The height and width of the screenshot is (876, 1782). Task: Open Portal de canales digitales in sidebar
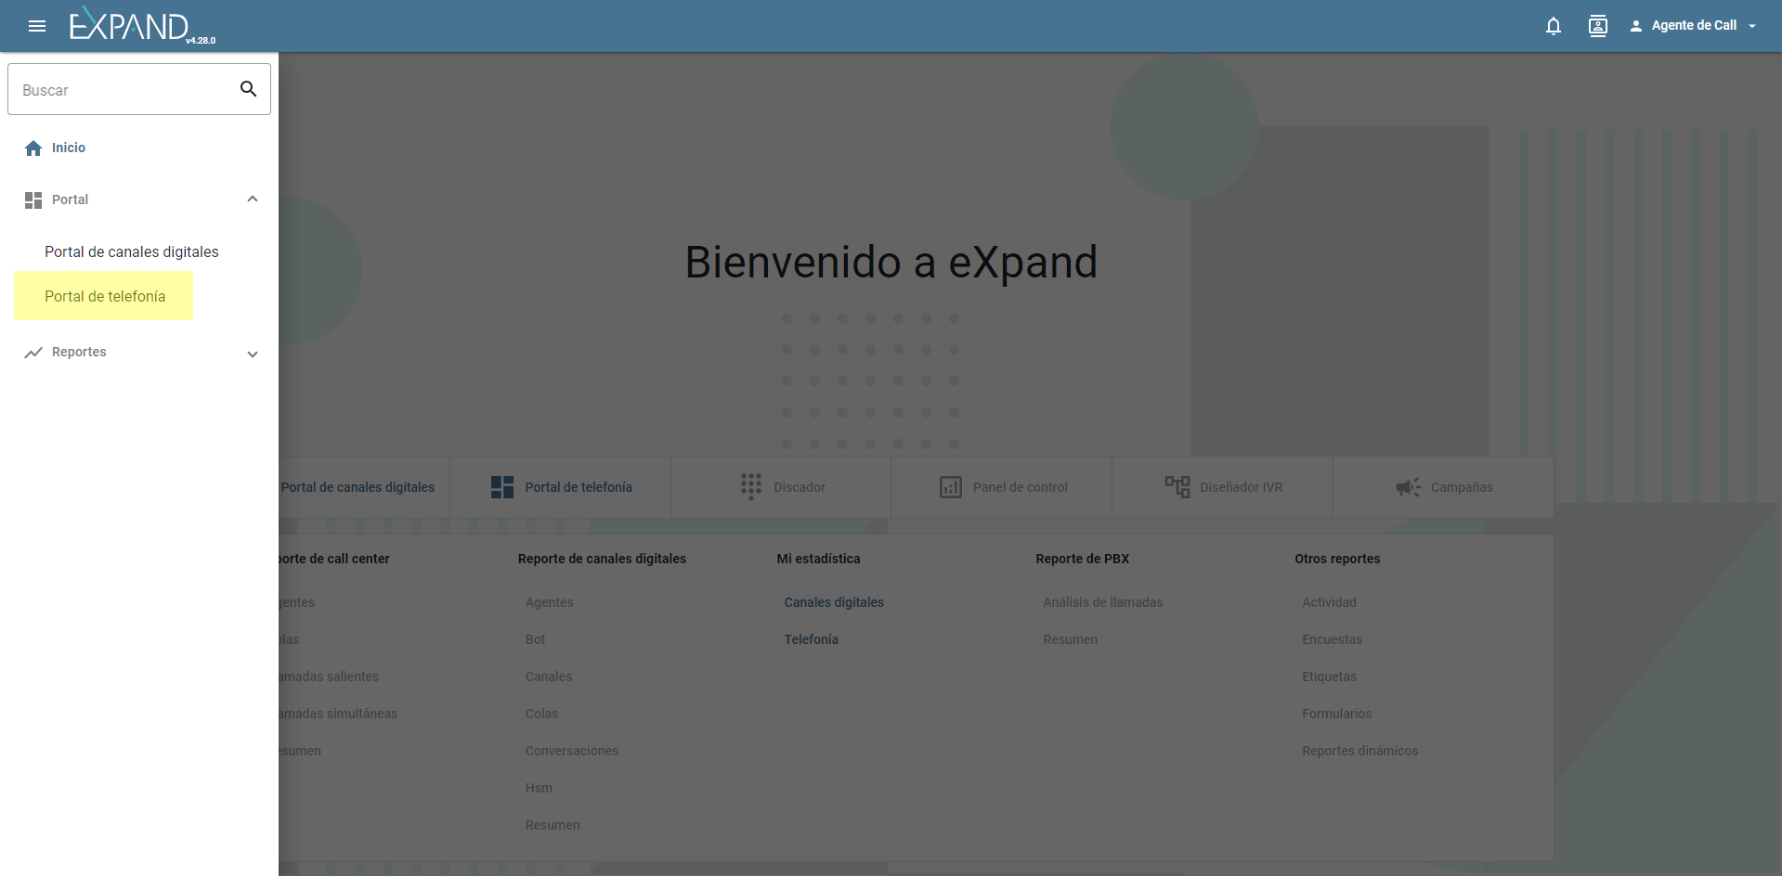(132, 251)
